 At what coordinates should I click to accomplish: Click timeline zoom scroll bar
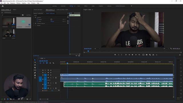(x=44, y=99)
